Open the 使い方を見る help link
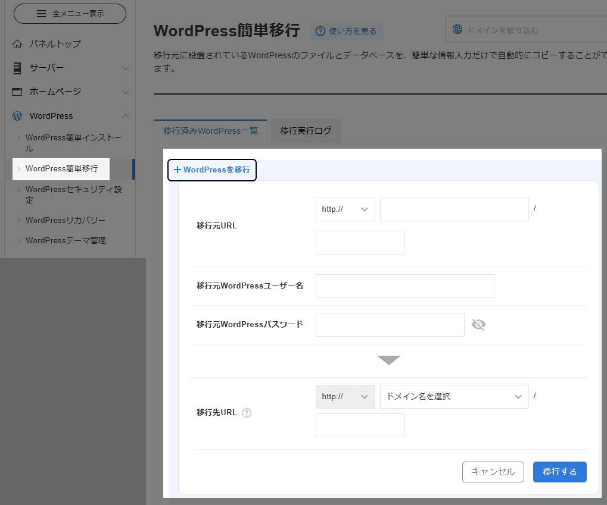The height and width of the screenshot is (505, 607). pos(346,31)
